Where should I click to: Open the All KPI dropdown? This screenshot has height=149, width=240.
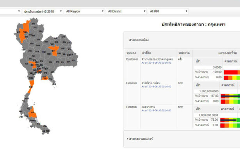coord(168,11)
